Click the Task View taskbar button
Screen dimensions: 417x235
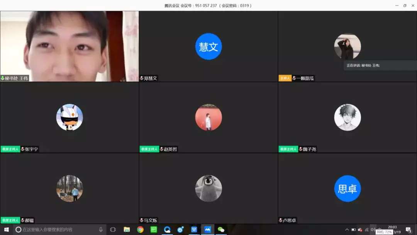pos(113,230)
